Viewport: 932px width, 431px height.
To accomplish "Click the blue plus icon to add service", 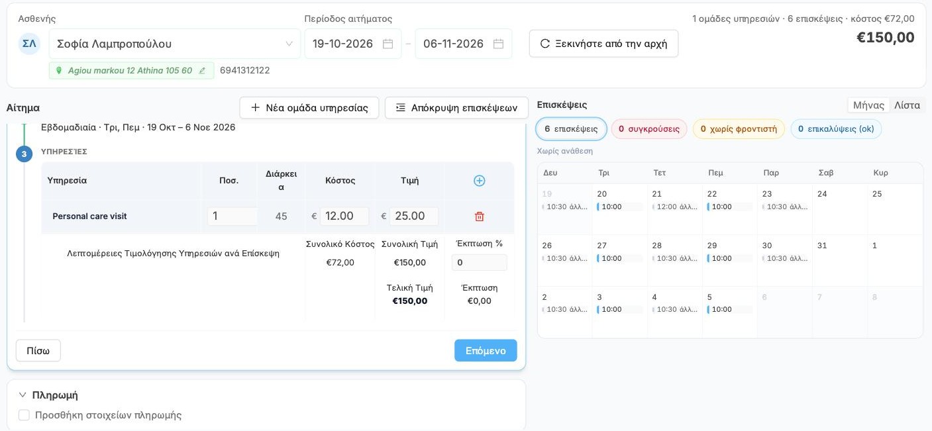I will tap(480, 181).
